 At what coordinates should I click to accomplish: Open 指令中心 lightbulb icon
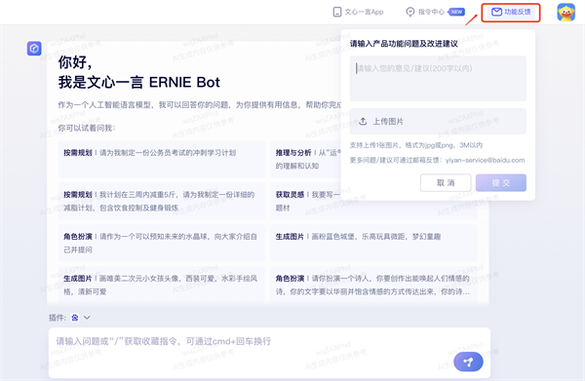tap(410, 12)
